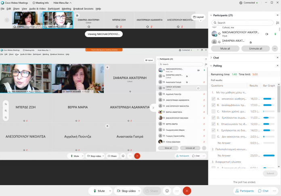
Task: Type in the participants Search field
Action: click(242, 23)
